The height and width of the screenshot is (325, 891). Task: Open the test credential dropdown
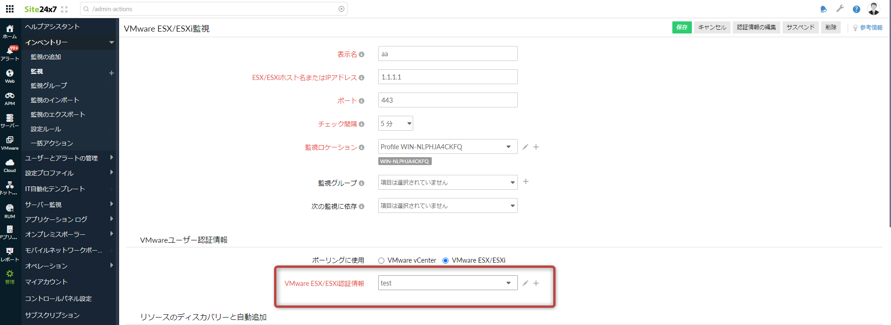[448, 283]
